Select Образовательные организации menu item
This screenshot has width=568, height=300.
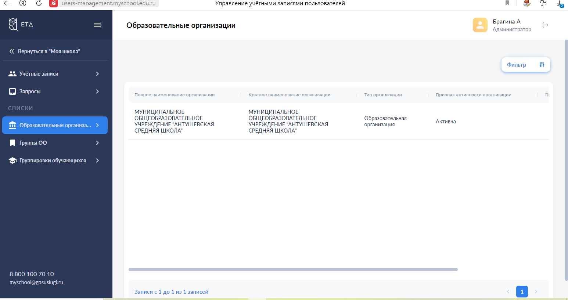[55, 125]
